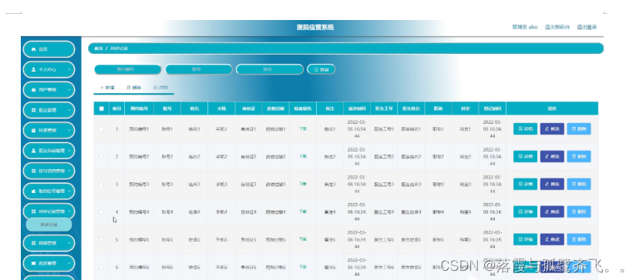Image resolution: width=636 pixels, height=280 pixels.
Task: Click light-blue 删除 button in row 3
Action: 579,184
